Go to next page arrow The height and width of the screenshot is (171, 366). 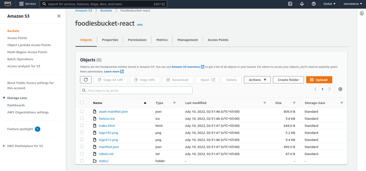pos(329,89)
